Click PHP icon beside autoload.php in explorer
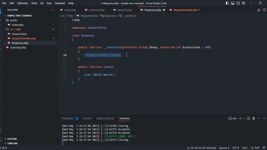 point(7,47)
